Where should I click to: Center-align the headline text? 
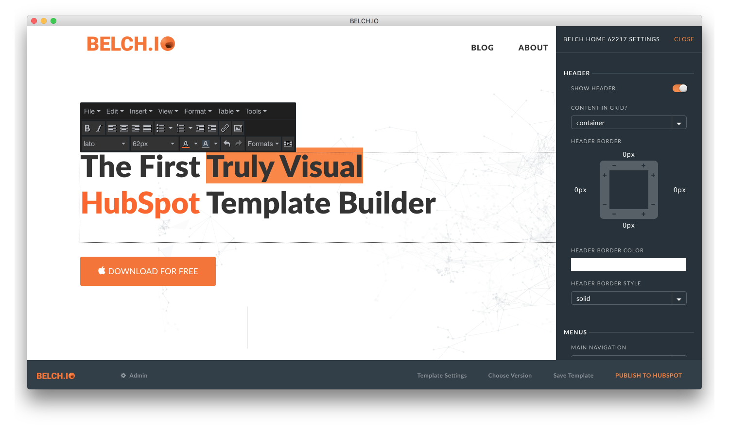click(x=124, y=128)
